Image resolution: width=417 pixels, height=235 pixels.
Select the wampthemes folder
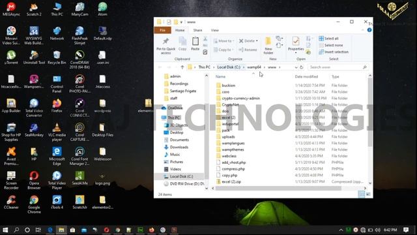[x=233, y=149]
